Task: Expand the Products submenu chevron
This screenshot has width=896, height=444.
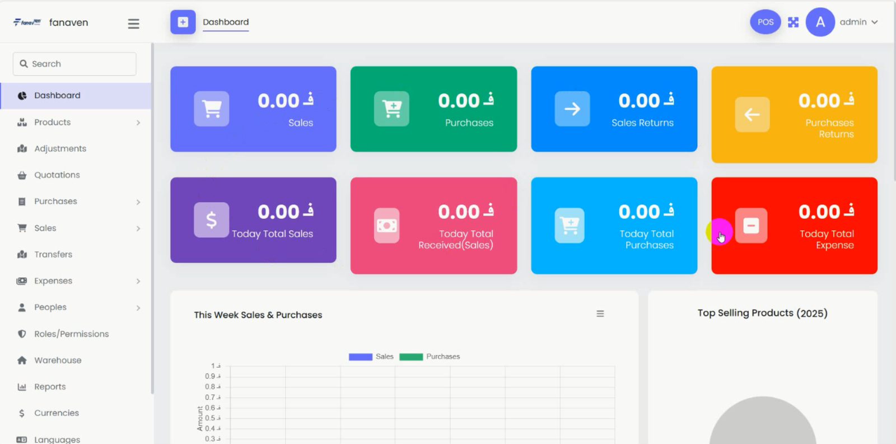Action: (138, 123)
